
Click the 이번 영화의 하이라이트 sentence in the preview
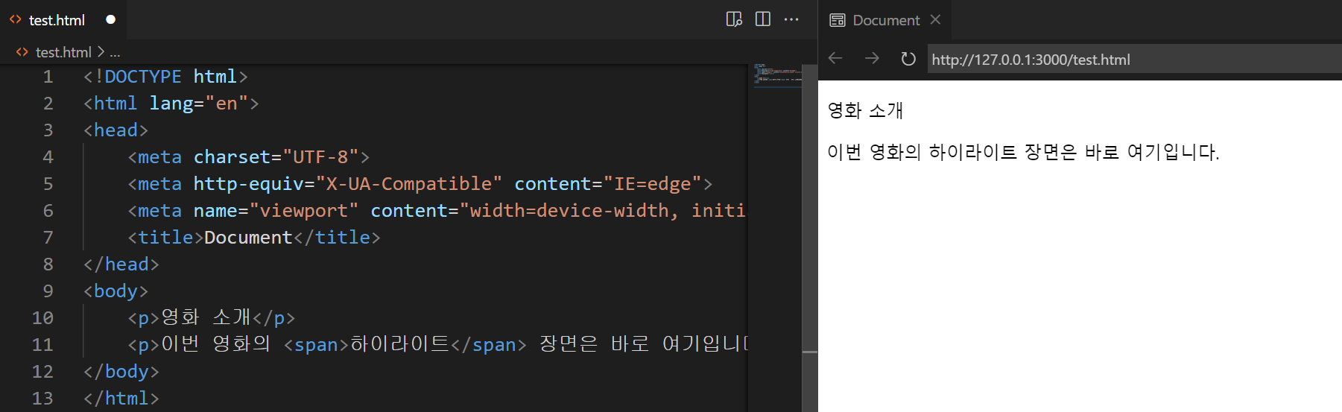[1023, 152]
